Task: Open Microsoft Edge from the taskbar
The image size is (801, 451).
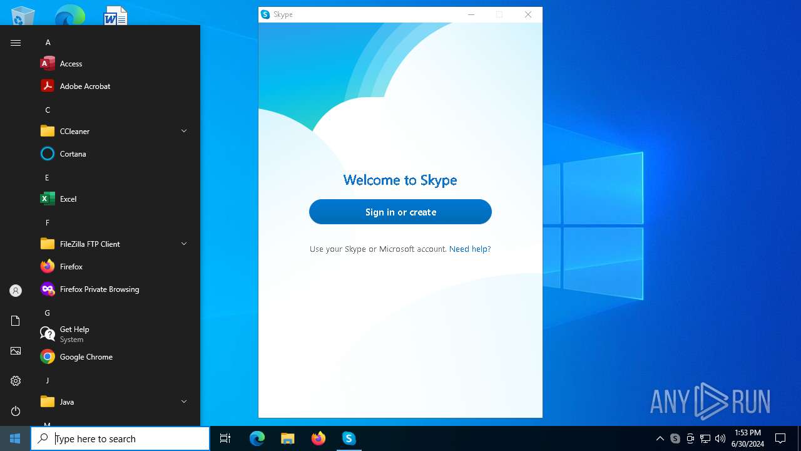Action: tap(257, 438)
